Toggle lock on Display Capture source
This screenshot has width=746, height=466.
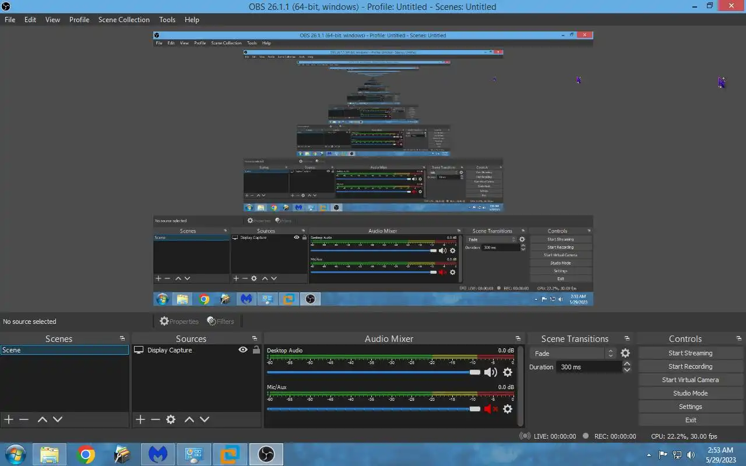[256, 350]
